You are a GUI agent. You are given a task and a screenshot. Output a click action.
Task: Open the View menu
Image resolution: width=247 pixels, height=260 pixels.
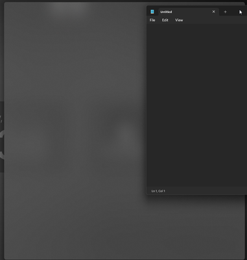179,20
